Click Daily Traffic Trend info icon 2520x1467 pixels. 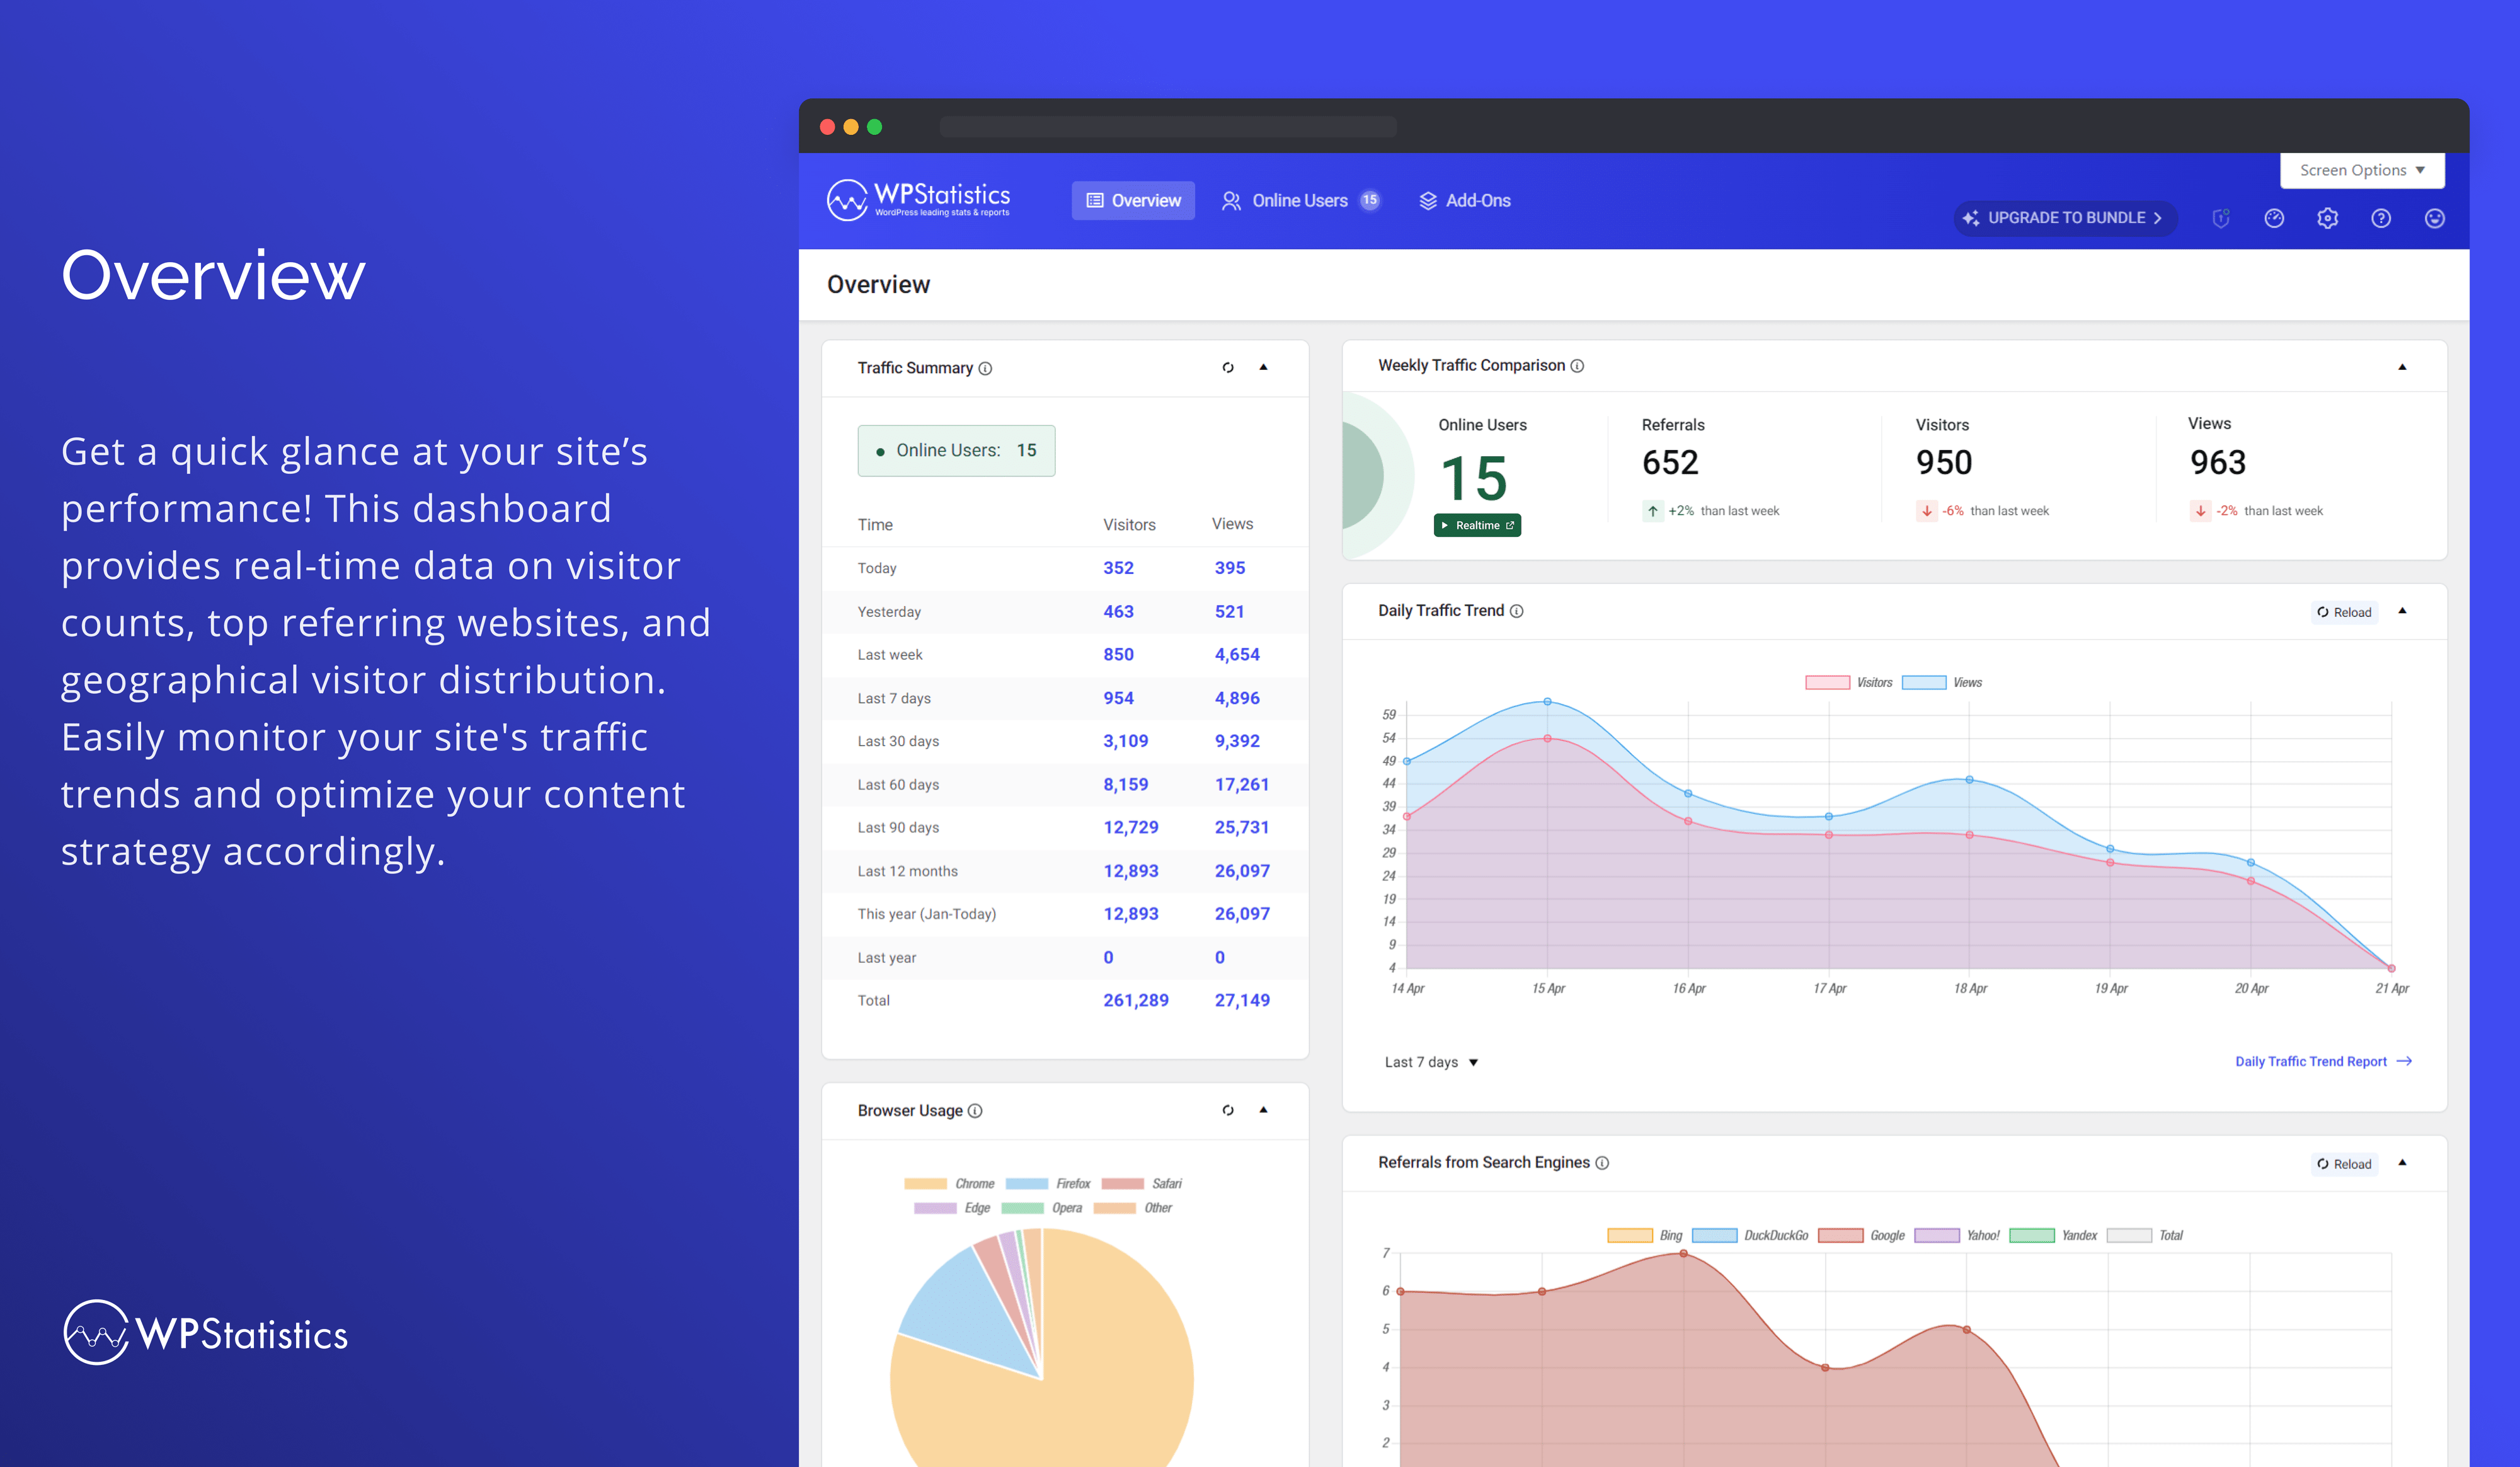[x=1516, y=611]
